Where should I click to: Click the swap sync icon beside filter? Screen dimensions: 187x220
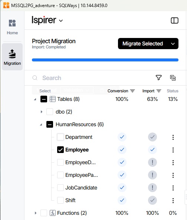click(173, 78)
